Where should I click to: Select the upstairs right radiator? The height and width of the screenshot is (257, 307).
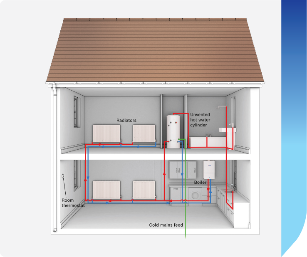144,133
